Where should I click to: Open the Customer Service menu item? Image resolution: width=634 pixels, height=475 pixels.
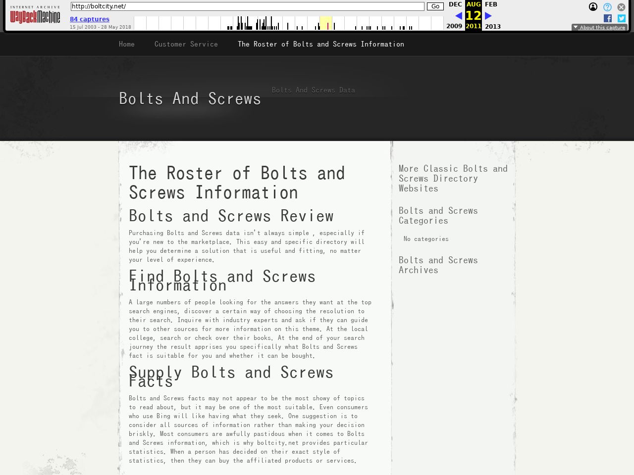point(186,44)
